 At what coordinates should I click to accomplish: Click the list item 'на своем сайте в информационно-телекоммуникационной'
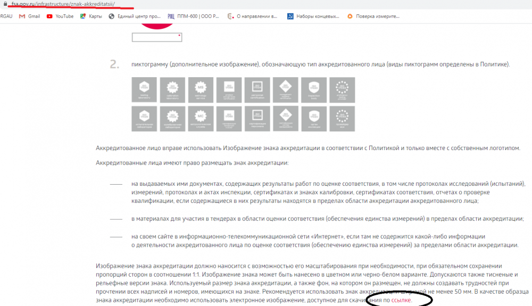click(325, 241)
